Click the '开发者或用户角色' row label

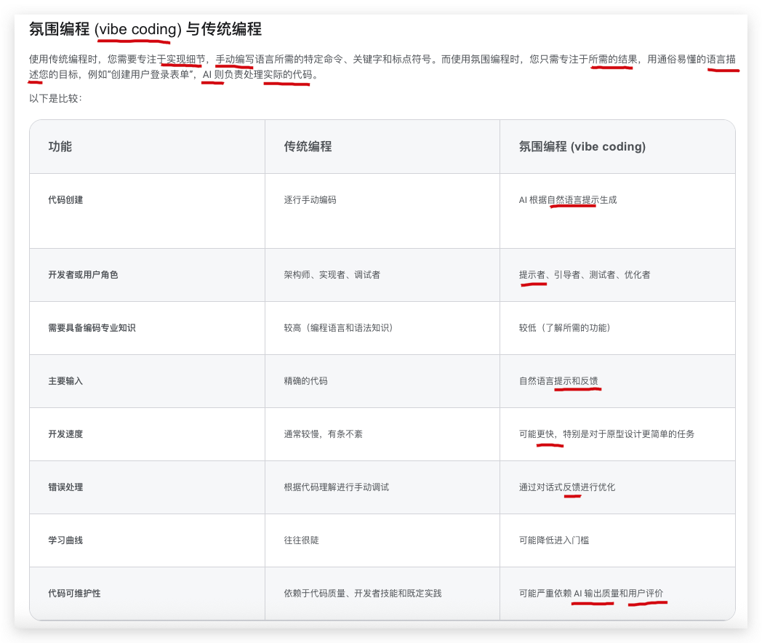coord(83,275)
